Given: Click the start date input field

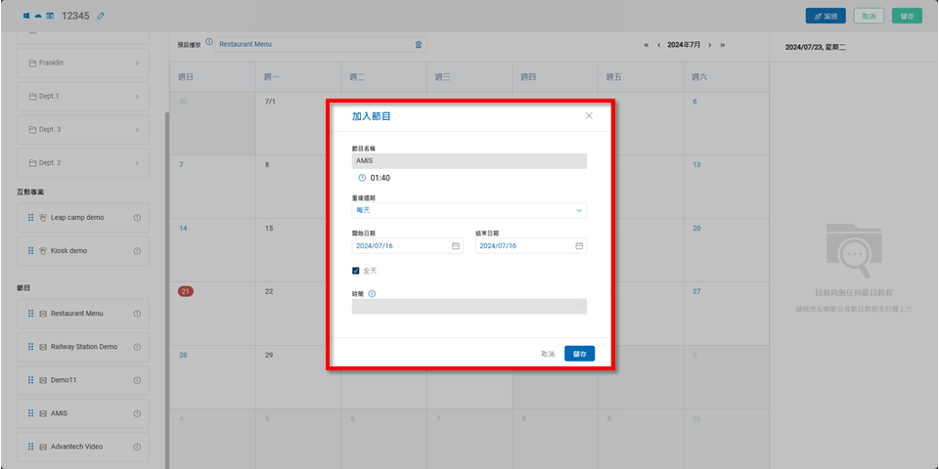Looking at the screenshot, I should click(x=401, y=246).
